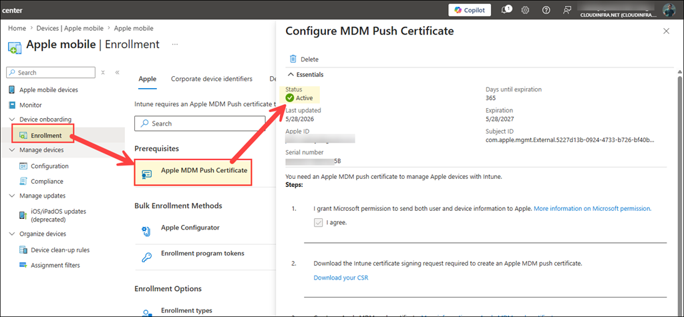Open Copilot from the top bar
The image size is (684, 317).
tap(470, 10)
